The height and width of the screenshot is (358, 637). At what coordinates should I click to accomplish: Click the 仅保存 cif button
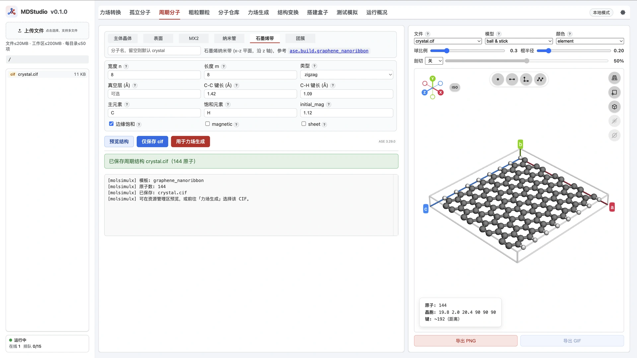coord(152,142)
